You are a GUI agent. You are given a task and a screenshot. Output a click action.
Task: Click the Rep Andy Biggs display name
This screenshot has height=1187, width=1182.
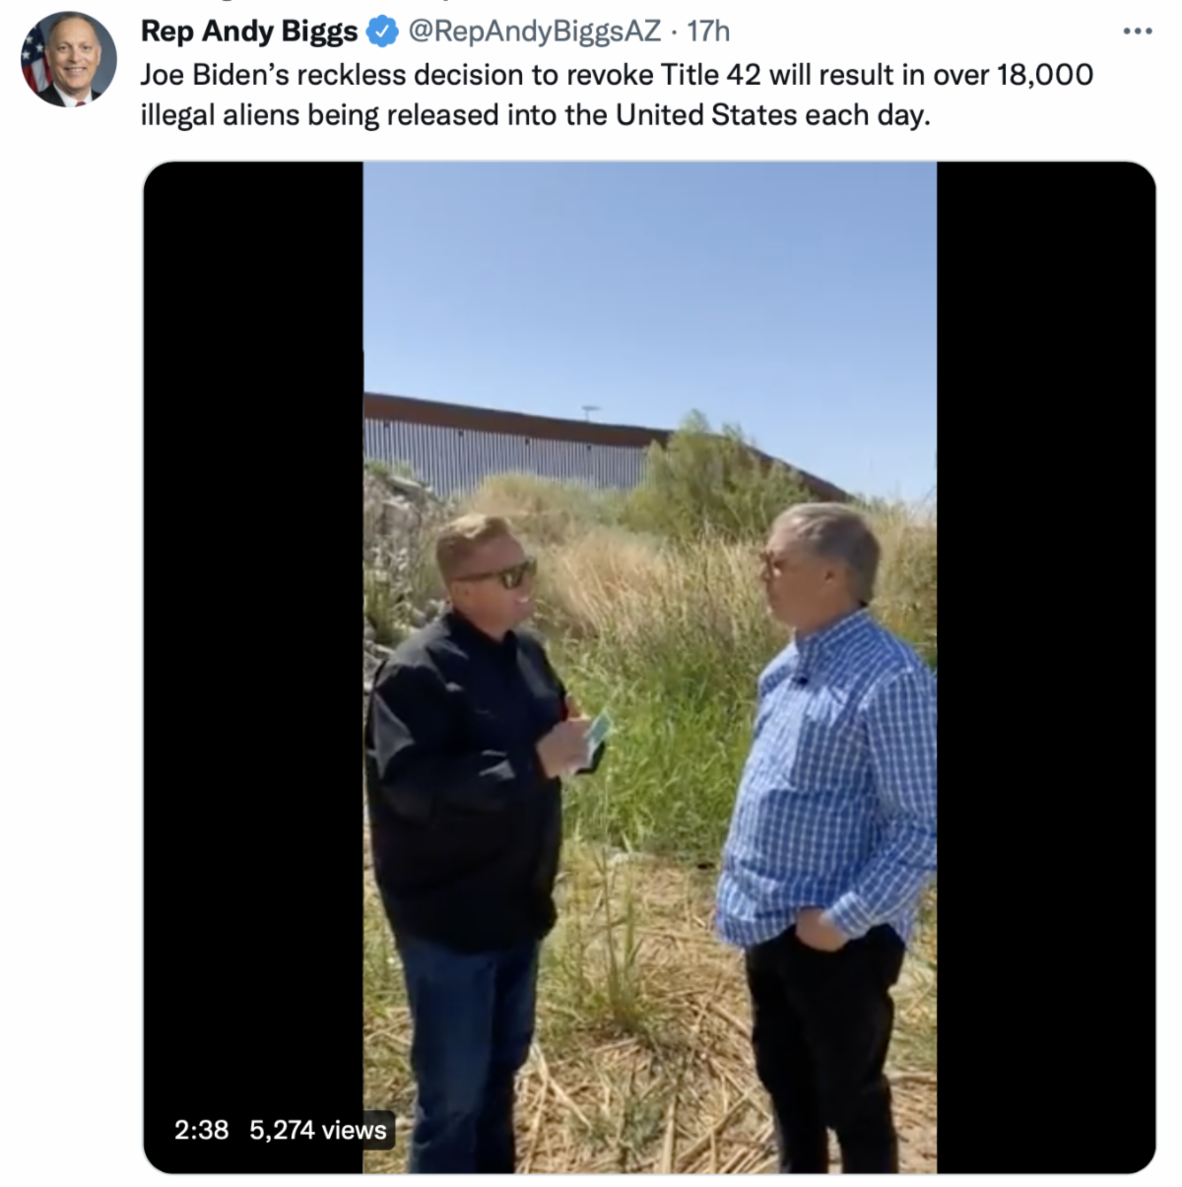click(x=249, y=32)
